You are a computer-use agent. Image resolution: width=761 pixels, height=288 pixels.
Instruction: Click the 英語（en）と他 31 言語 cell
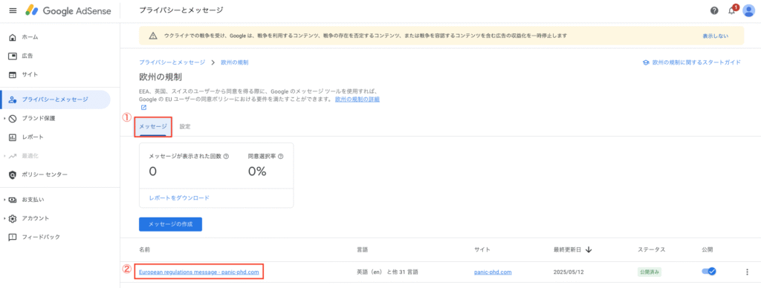[x=388, y=272]
